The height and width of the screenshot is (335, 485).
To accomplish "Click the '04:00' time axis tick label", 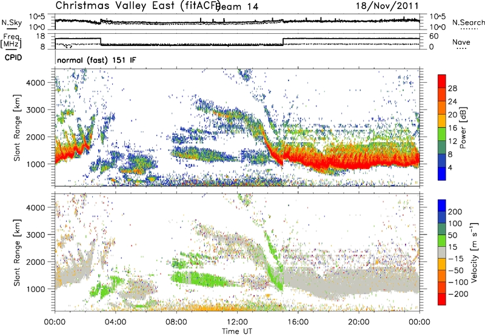I will pyautogui.click(x=116, y=322).
